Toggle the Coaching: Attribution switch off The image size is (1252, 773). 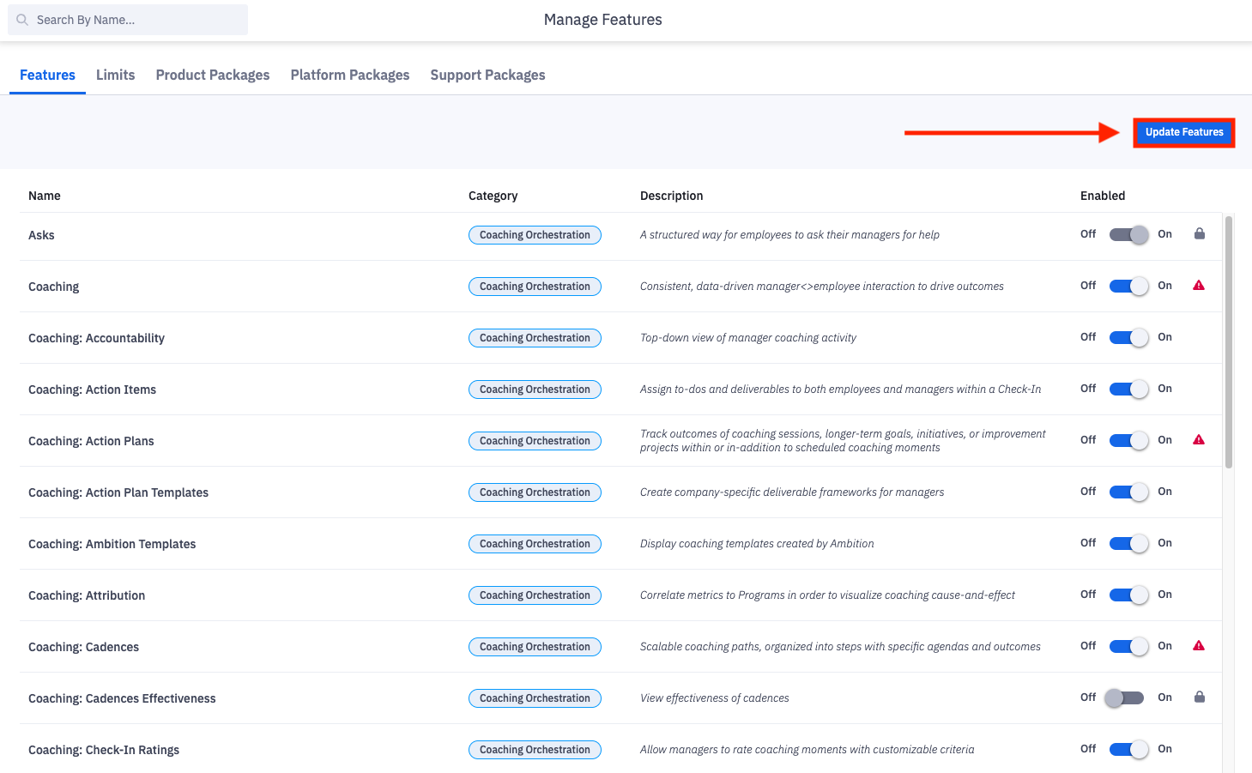tap(1128, 595)
